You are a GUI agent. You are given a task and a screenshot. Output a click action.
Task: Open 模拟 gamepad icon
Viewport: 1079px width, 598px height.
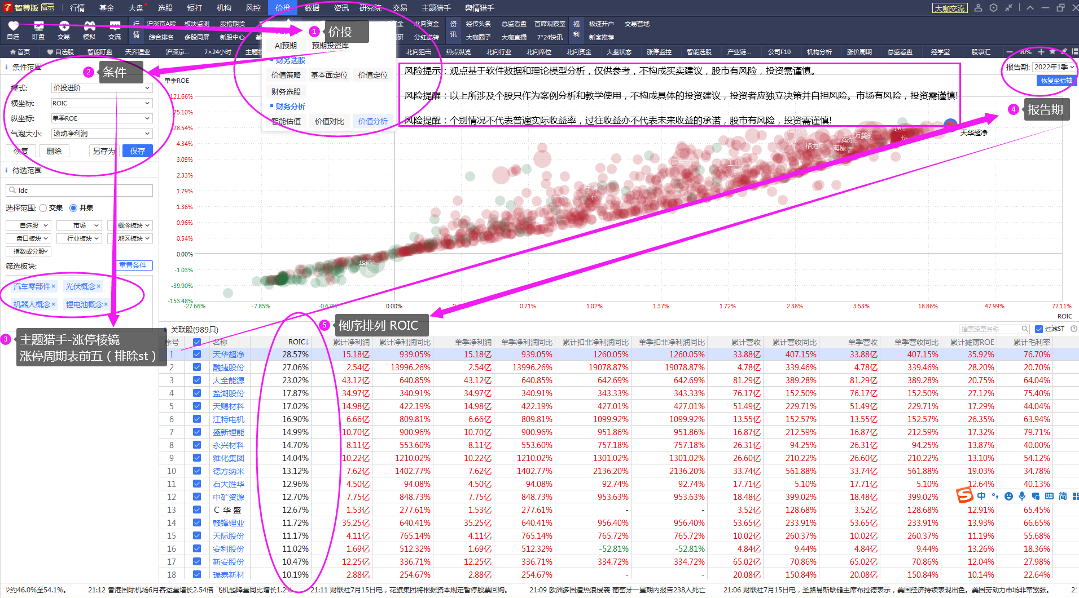[x=89, y=25]
